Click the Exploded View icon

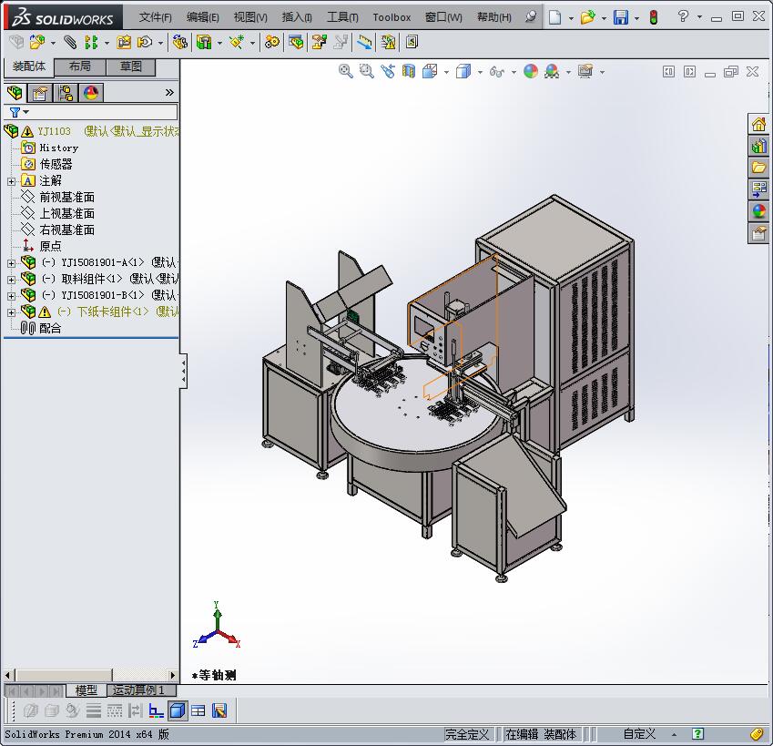pos(320,43)
